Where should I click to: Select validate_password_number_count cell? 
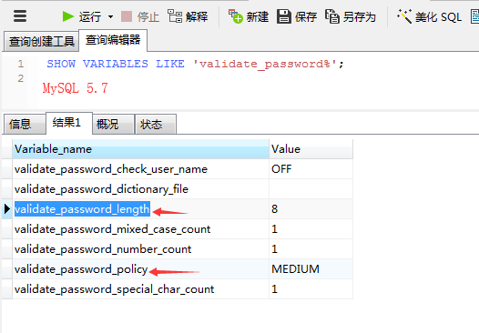tap(140, 249)
